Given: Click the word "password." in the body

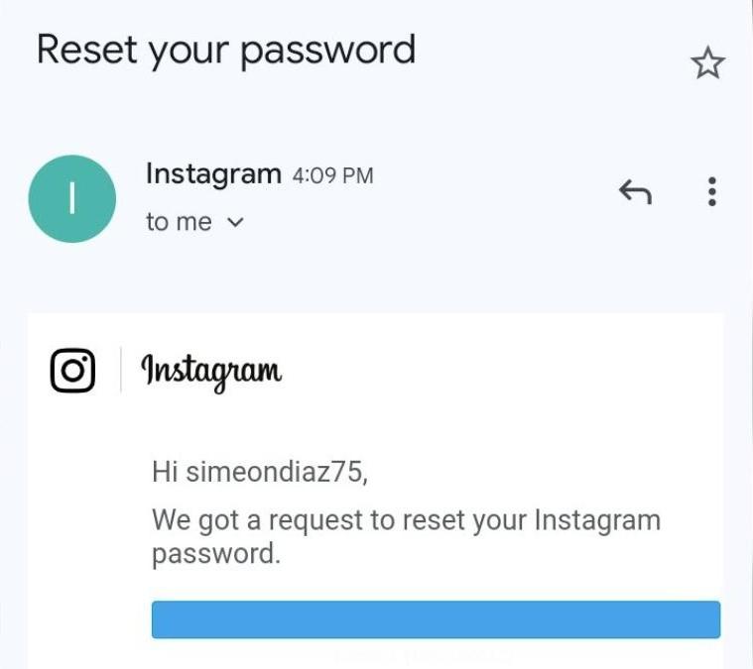Looking at the screenshot, I should 215,553.
